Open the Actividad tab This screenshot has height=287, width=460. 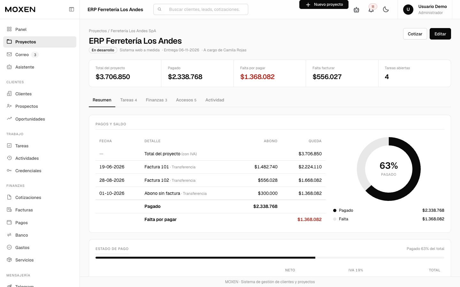215,100
